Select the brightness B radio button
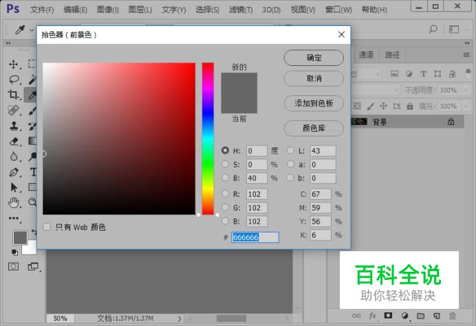The image size is (476, 326). 225,178
